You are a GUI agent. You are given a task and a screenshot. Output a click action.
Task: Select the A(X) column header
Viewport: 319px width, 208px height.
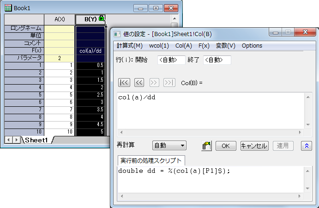coord(60,19)
